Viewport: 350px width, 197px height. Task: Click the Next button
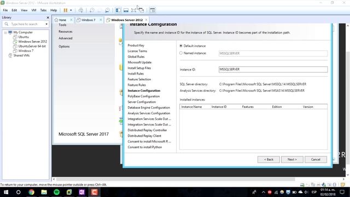tap(292, 159)
